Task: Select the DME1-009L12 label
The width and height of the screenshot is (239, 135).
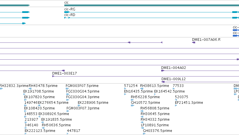Action: 174,79
